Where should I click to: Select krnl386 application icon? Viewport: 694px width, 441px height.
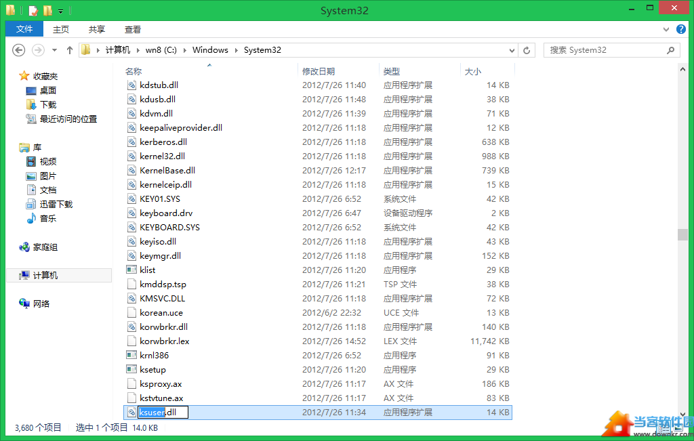pos(131,355)
